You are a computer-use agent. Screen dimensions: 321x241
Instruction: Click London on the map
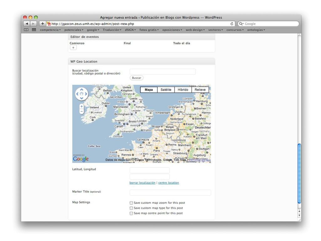pyautogui.click(x=142, y=121)
